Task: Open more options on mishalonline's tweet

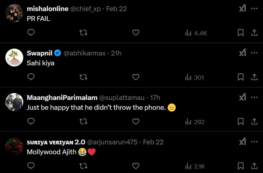Action: [255, 8]
